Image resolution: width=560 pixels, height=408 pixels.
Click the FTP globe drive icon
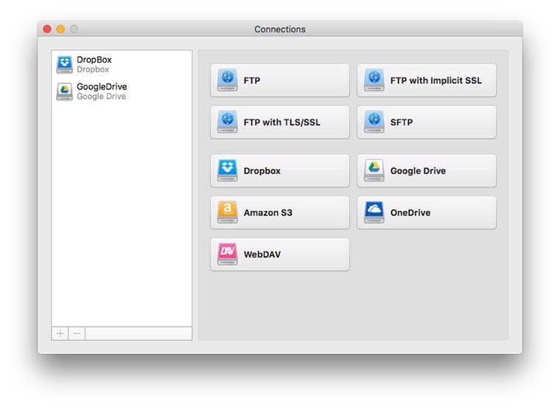tap(228, 80)
